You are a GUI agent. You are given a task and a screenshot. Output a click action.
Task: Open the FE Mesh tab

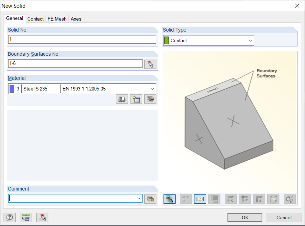pos(57,19)
